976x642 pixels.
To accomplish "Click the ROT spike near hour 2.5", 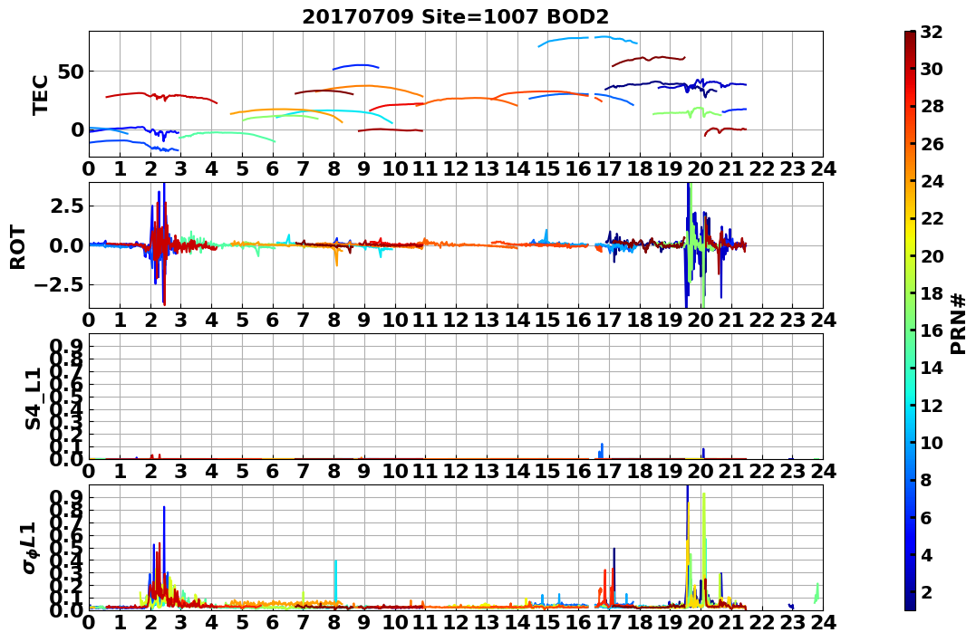I will pos(163,244).
